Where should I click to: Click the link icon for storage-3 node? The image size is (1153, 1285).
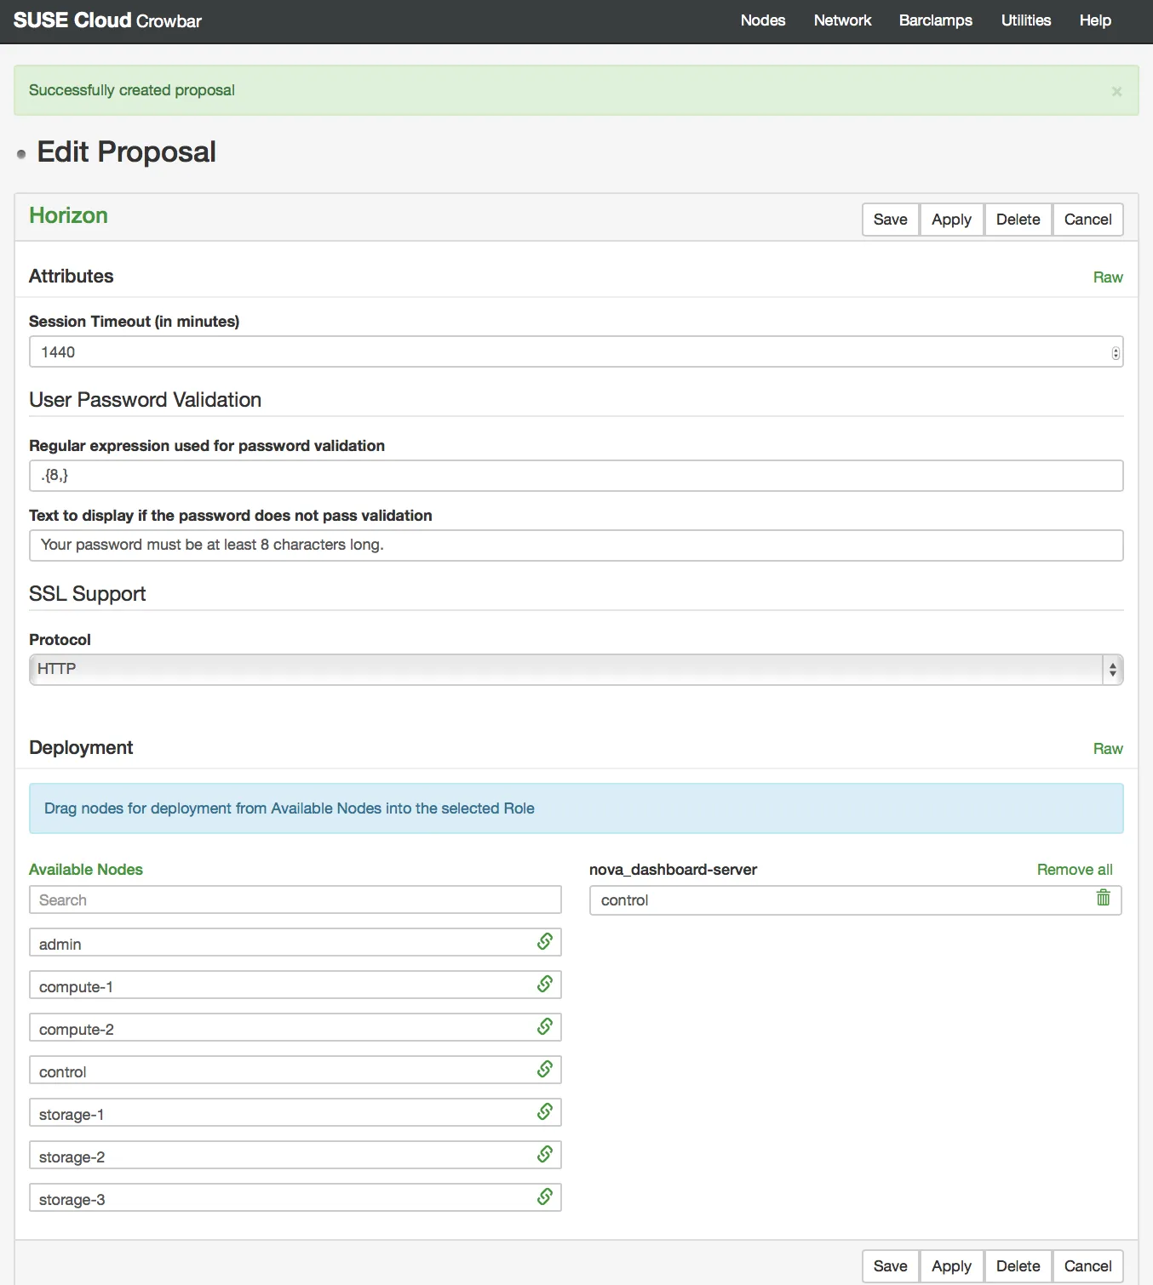pos(545,1196)
